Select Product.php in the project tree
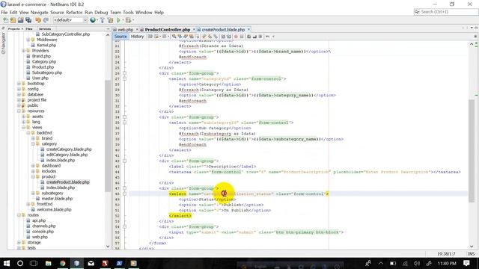The image size is (479, 269). [43, 67]
